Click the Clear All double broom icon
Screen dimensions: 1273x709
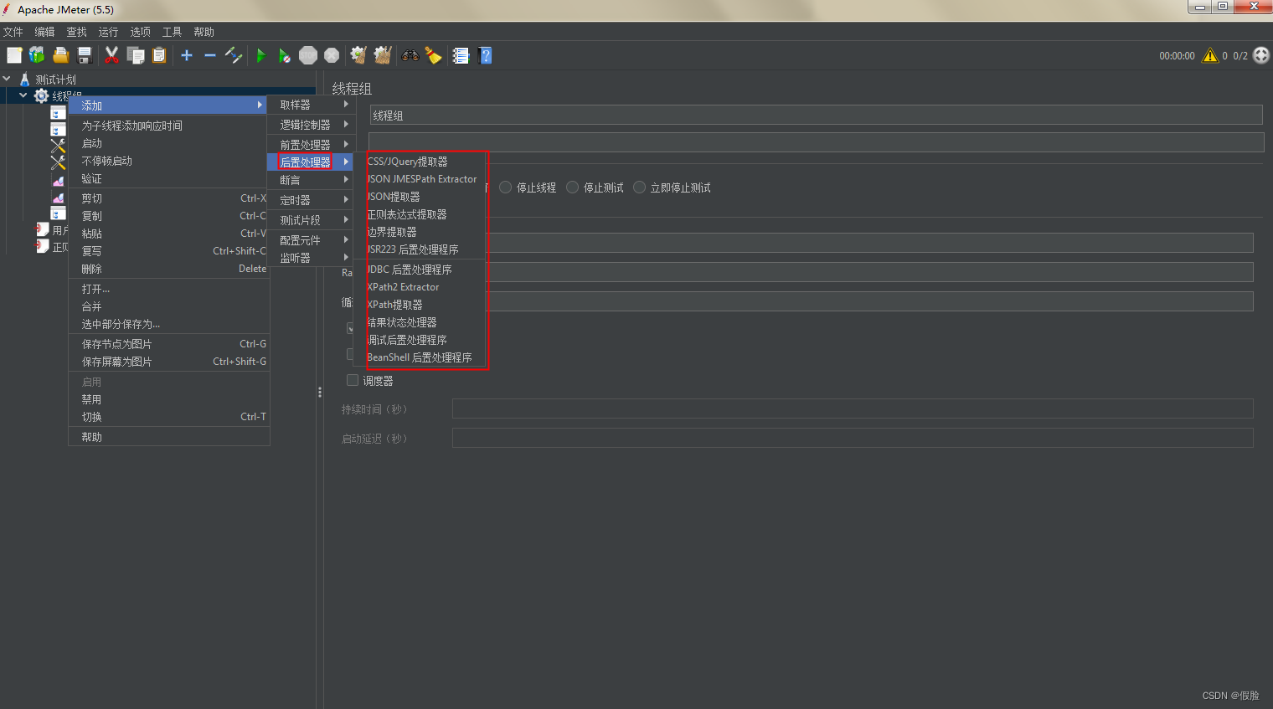click(x=383, y=55)
